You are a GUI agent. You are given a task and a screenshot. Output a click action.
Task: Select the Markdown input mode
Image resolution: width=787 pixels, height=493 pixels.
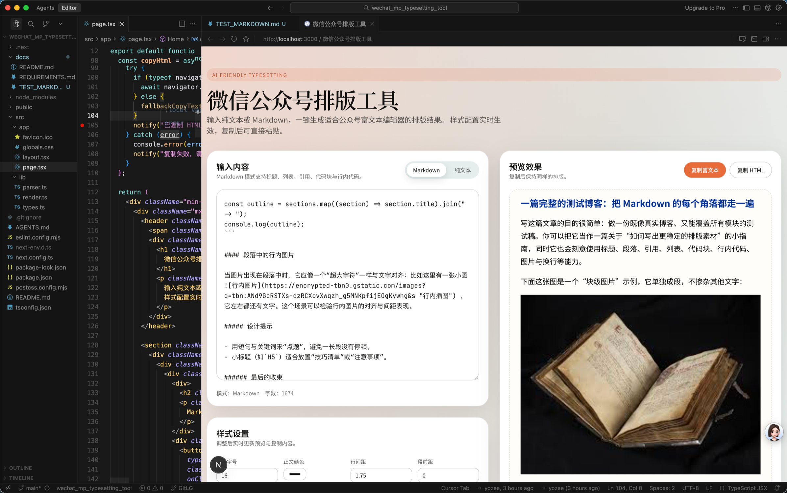click(x=426, y=170)
